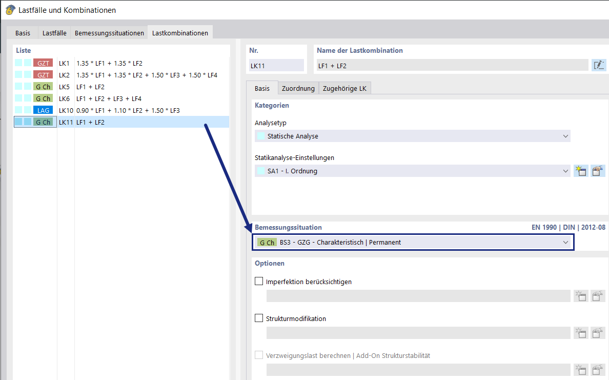Click first color swatch in LK11 row

tap(18, 122)
